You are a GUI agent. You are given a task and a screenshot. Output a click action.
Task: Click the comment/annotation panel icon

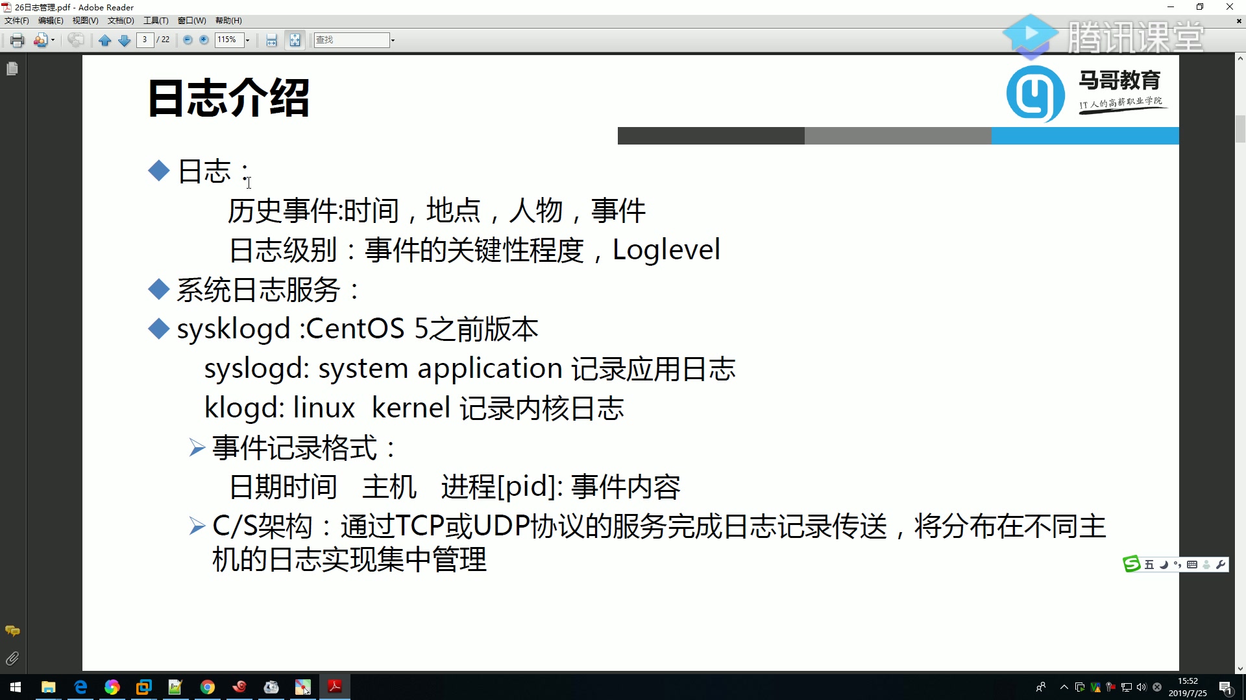coord(12,631)
